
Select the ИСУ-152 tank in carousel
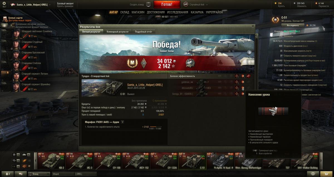[135, 161]
